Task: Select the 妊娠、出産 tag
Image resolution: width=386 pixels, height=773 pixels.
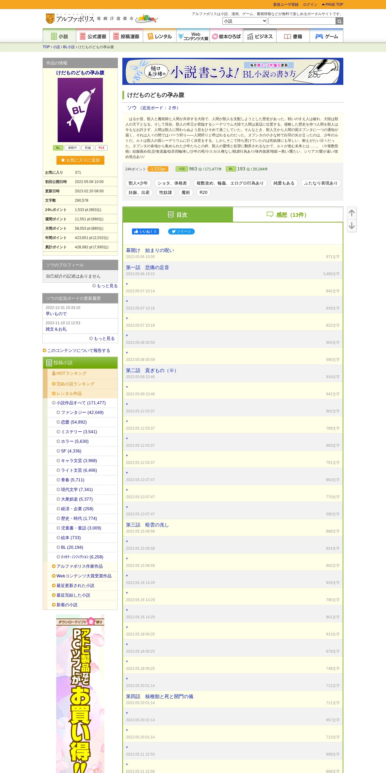Action: click(139, 192)
